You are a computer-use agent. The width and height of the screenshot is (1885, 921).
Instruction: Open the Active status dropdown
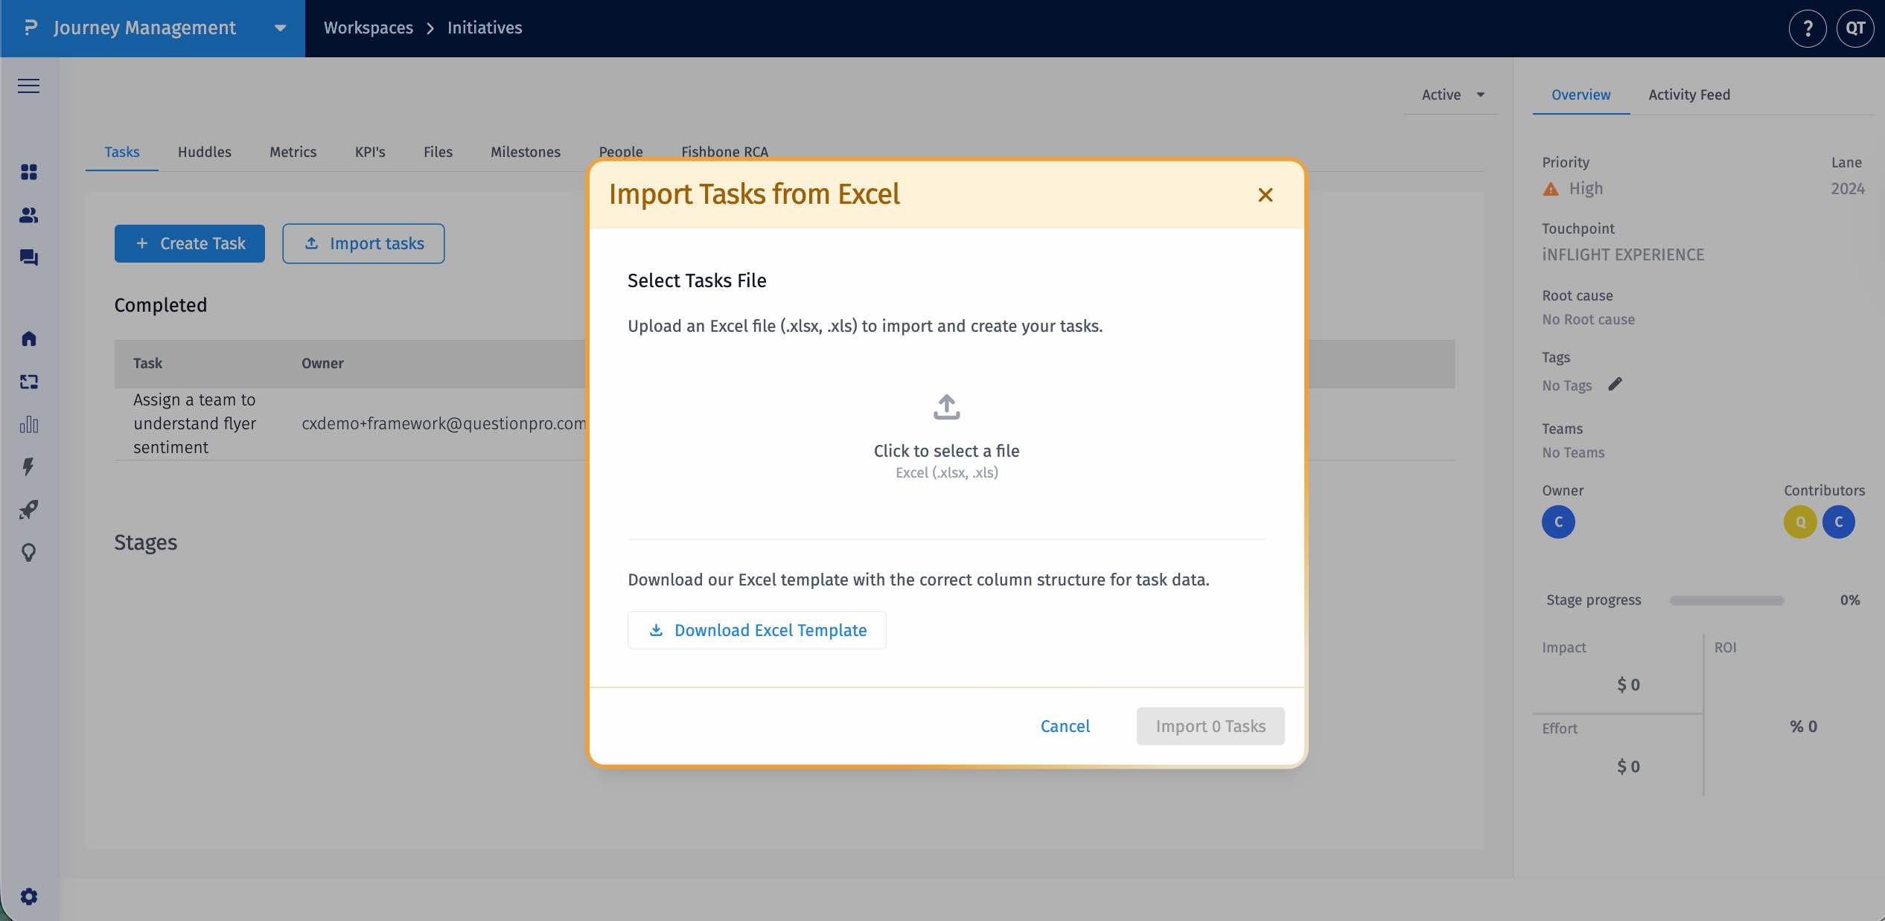point(1449,94)
